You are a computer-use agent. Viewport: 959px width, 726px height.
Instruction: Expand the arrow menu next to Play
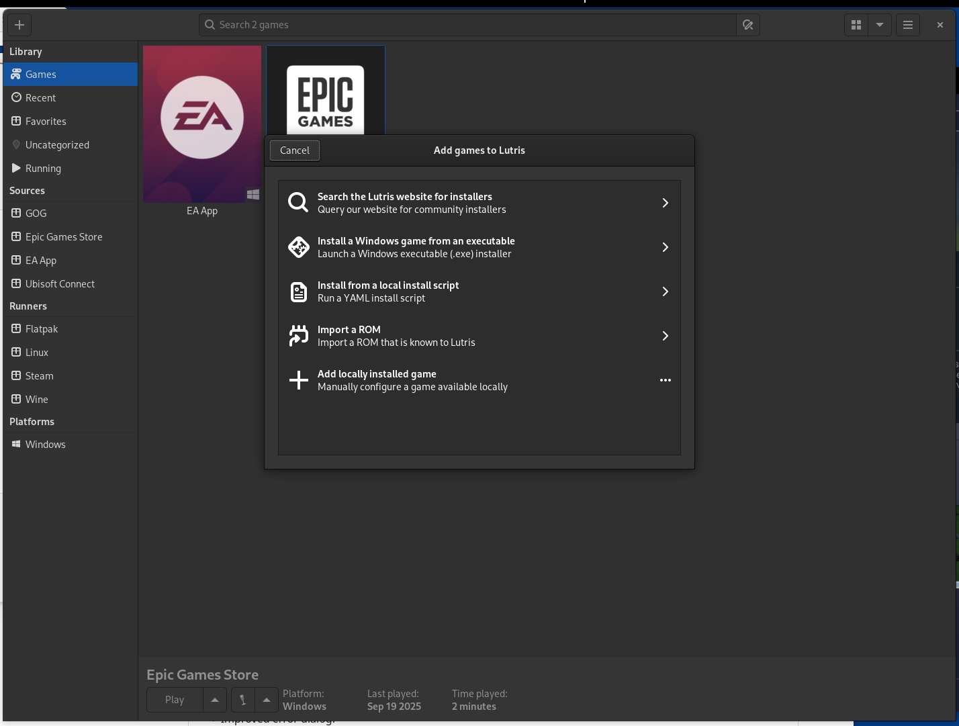pos(215,700)
